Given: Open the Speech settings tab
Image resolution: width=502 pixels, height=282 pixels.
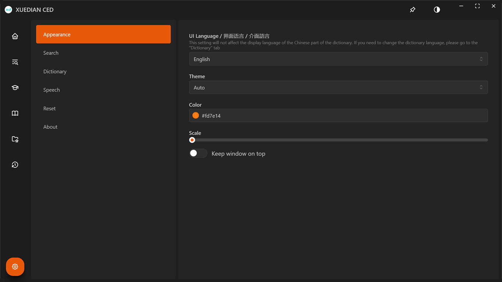Looking at the screenshot, I should click(x=51, y=90).
